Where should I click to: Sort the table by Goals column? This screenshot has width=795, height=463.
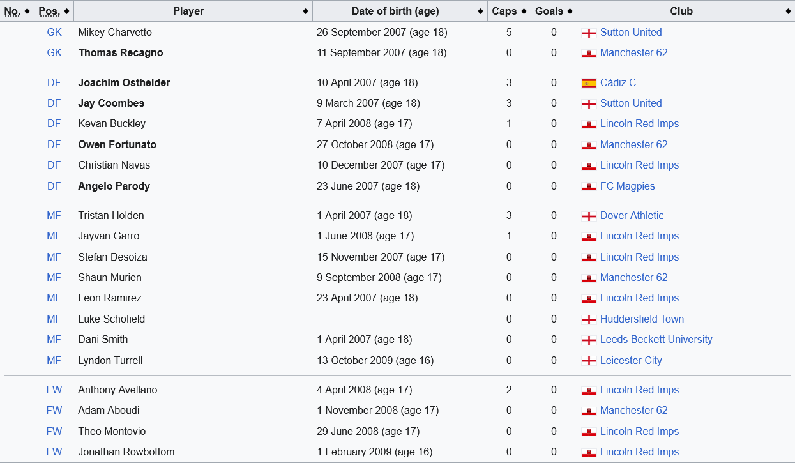pos(554,11)
